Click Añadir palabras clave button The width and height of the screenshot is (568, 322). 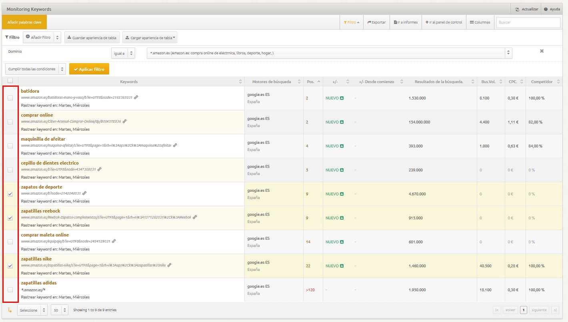pyautogui.click(x=24, y=22)
